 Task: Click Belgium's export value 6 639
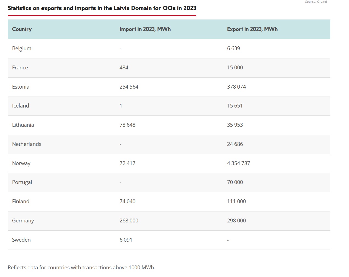233,48
